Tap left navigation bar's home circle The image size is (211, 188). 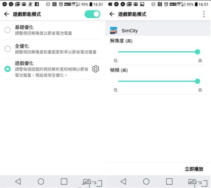click(41, 182)
